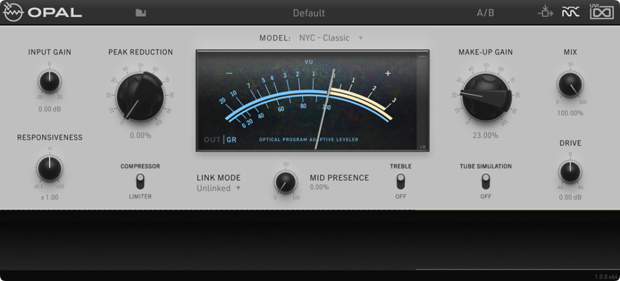Screen dimensions: 620x281
Task: Click the UVI logo icon
Action: [601, 12]
